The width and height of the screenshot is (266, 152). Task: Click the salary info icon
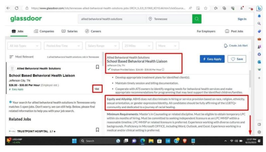(x=163, y=70)
